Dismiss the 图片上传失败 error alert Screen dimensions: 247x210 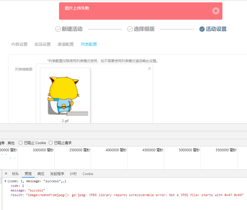(x=216, y=11)
